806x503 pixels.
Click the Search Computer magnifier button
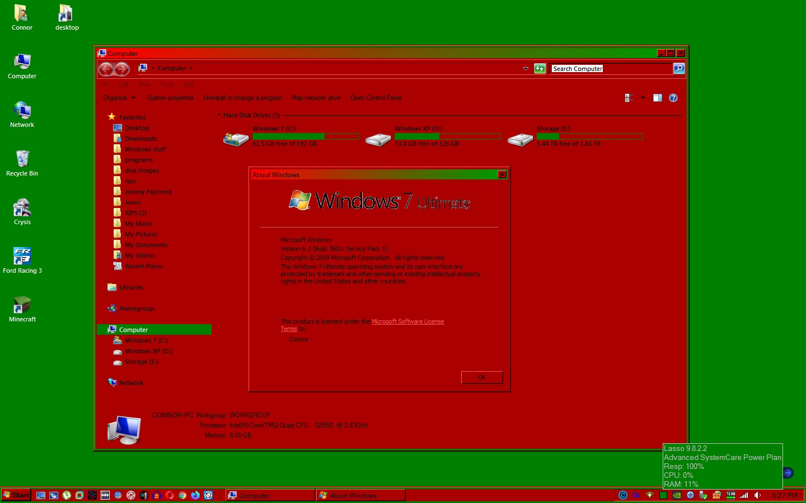pyautogui.click(x=679, y=68)
